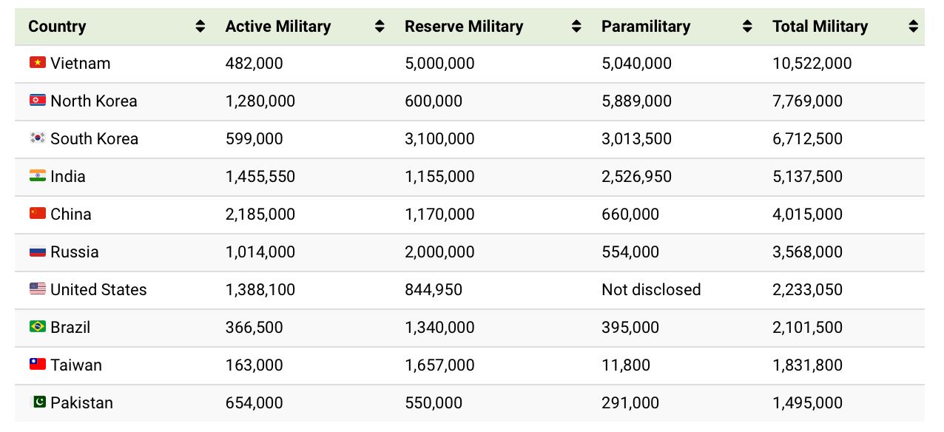The width and height of the screenshot is (944, 432).
Task: Select the Vietnam country name
Action: 81,64
